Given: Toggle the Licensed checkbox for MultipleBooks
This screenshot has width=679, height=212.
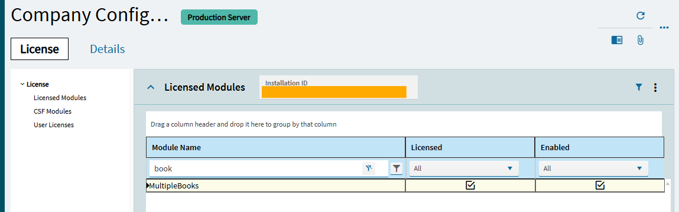Looking at the screenshot, I should click(470, 185).
